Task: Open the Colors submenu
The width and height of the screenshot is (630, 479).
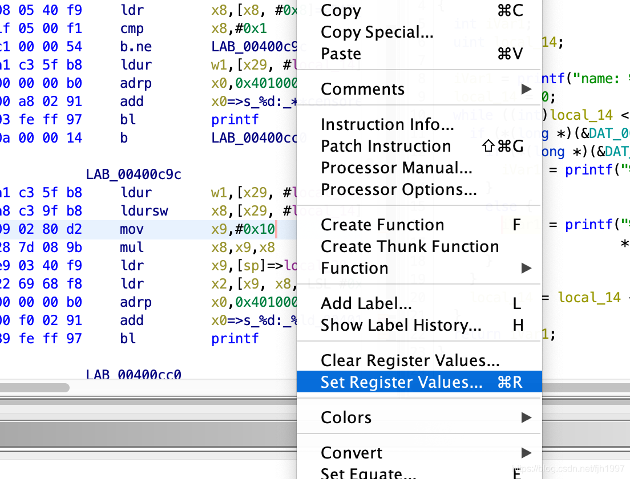Action: point(419,417)
